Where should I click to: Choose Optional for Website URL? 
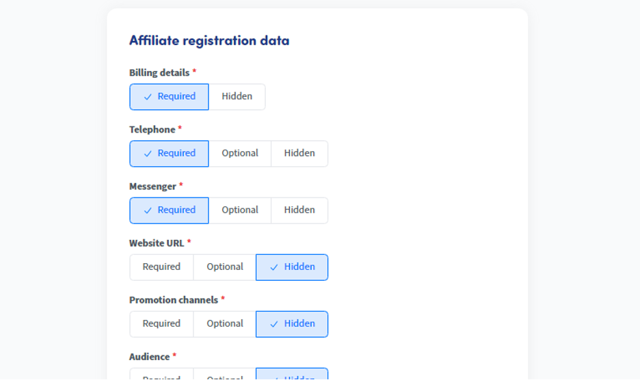[225, 267]
